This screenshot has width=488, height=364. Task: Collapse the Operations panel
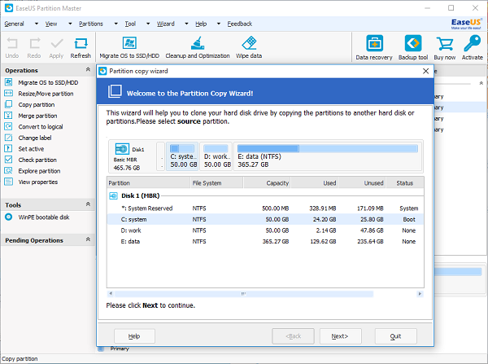88,69
